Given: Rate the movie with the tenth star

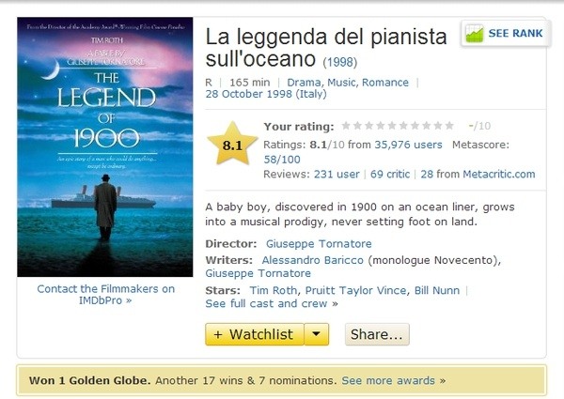Looking at the screenshot, I should (x=449, y=126).
